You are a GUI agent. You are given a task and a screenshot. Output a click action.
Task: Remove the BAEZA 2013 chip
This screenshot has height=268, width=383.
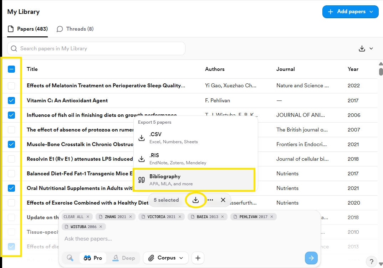(223, 217)
